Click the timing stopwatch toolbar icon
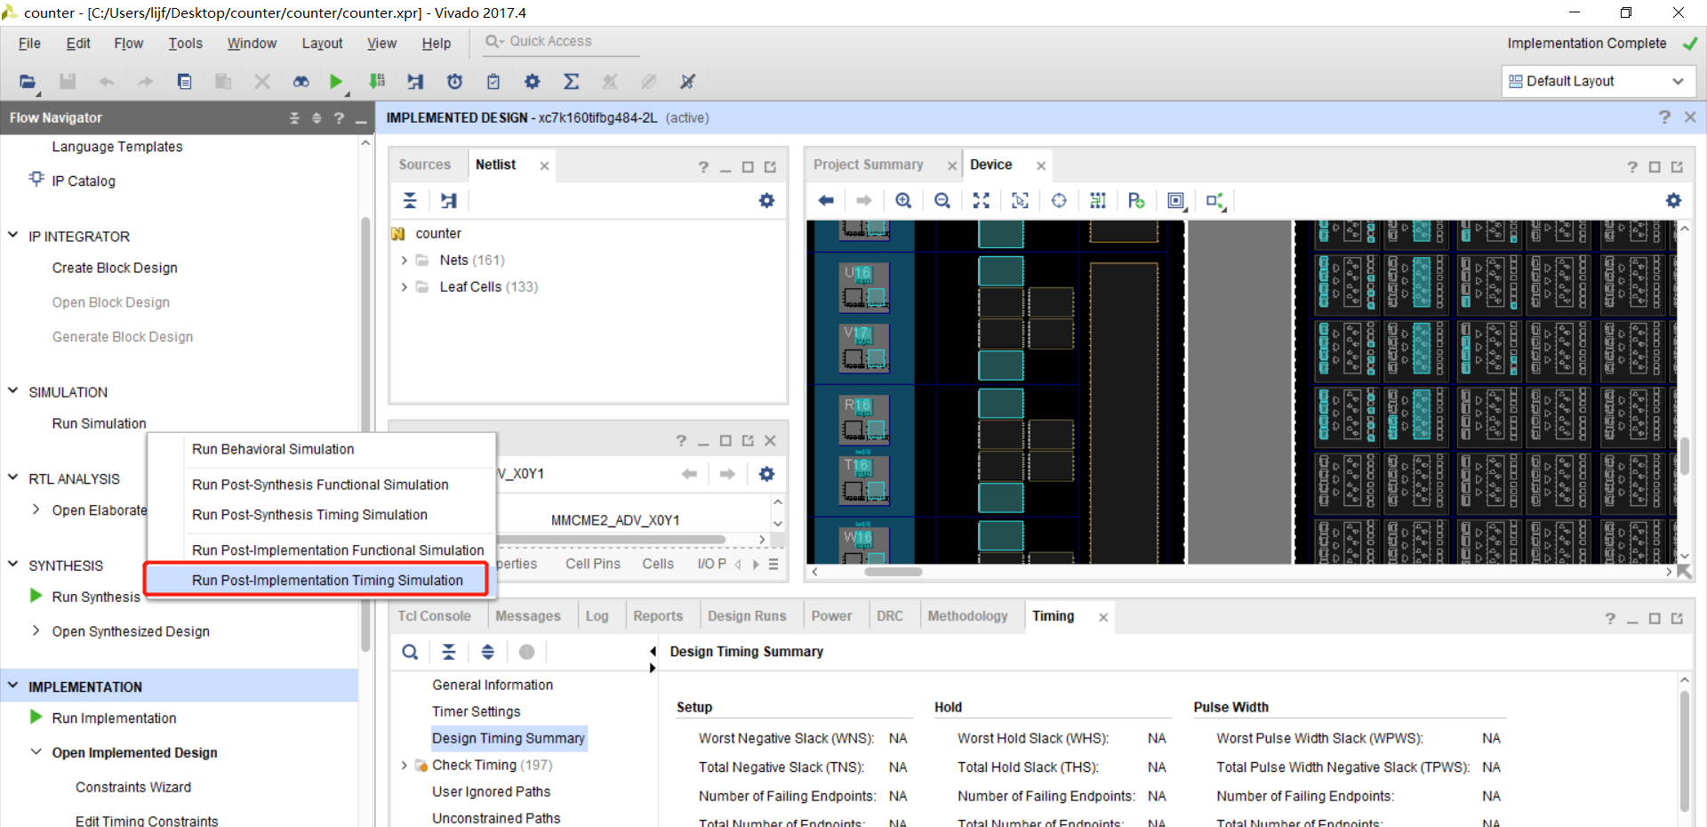1707x827 pixels. pos(454,82)
